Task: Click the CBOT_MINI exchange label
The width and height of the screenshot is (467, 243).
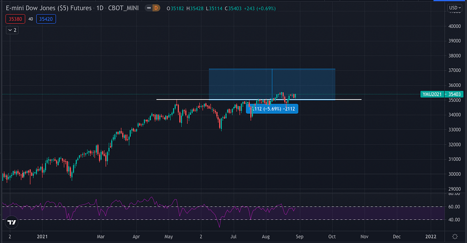Action: (123, 8)
